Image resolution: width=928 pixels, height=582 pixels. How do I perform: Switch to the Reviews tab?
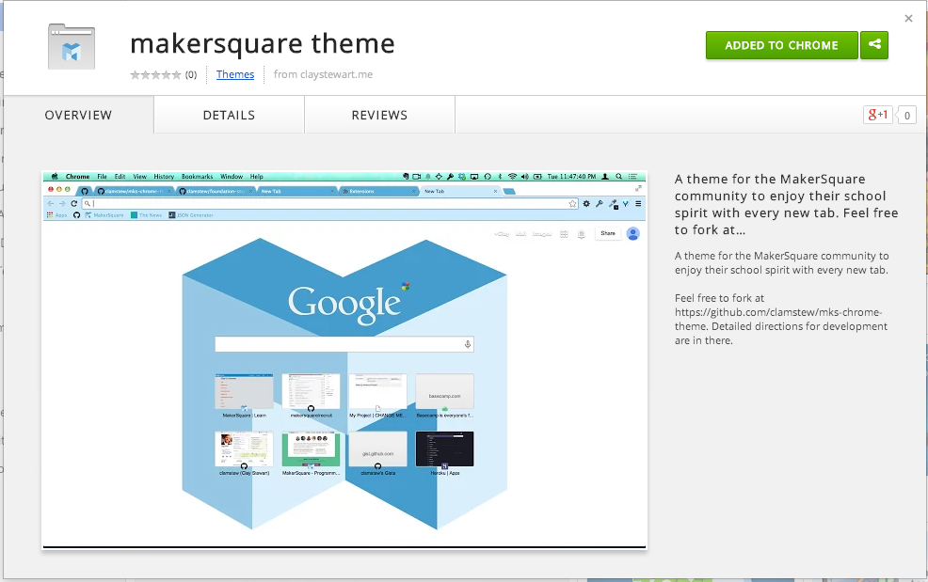pos(379,116)
